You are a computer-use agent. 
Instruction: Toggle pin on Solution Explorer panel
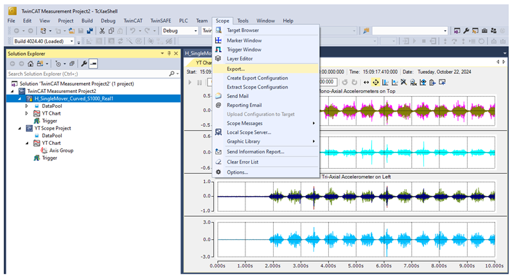coord(168,53)
